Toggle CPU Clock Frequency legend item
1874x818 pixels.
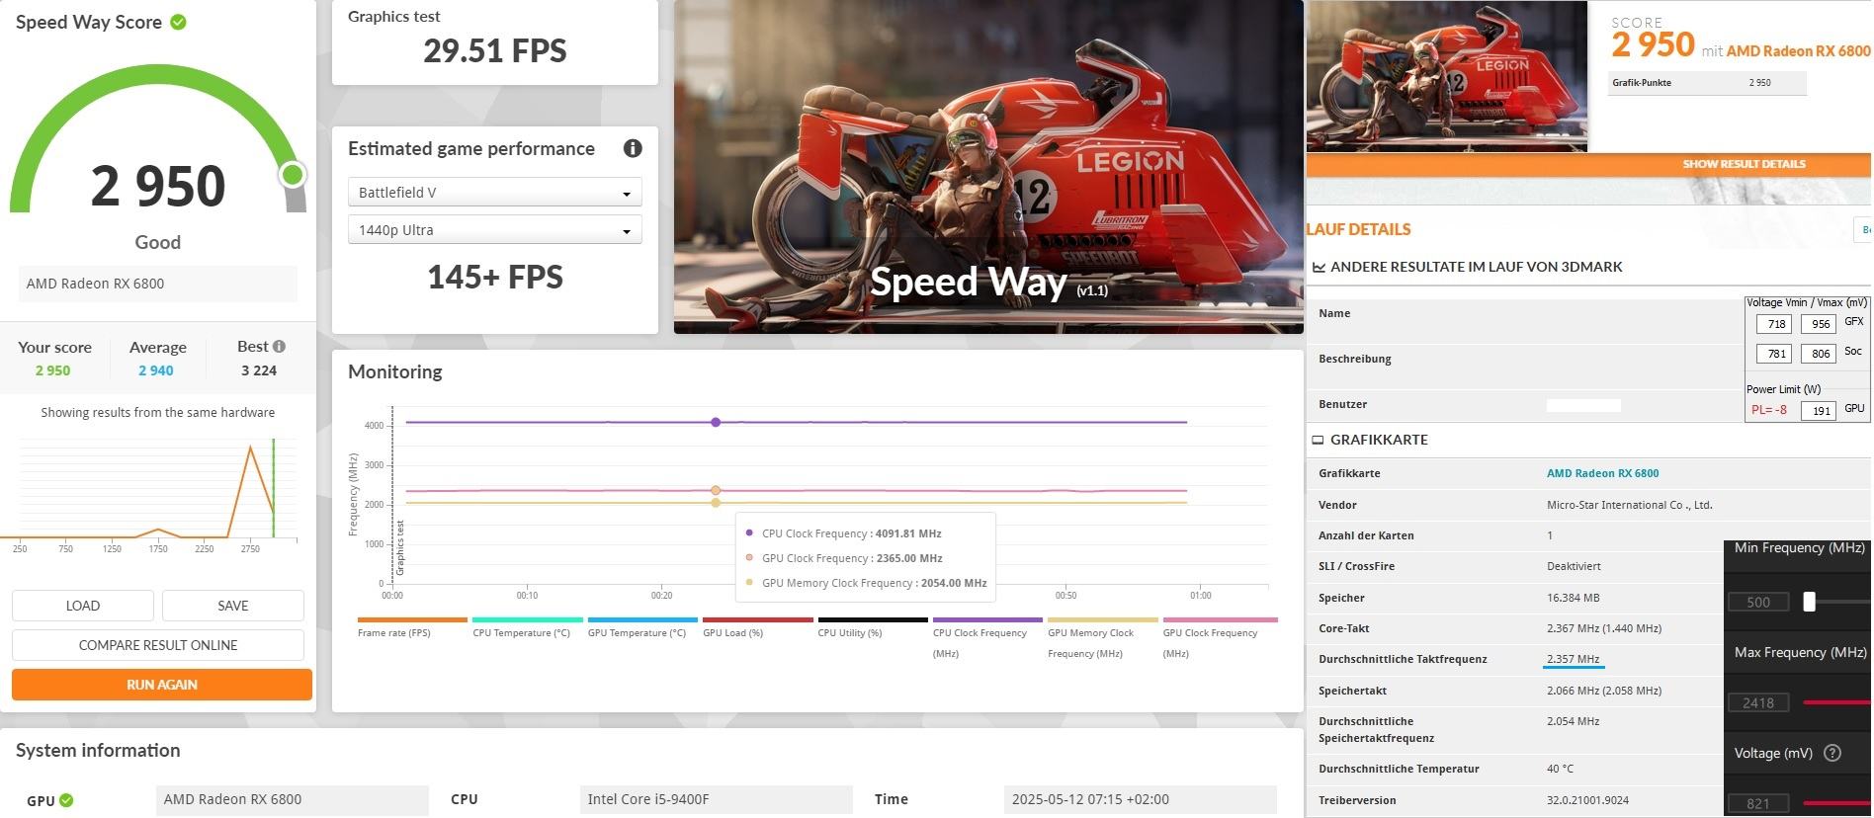pyautogui.click(x=987, y=639)
